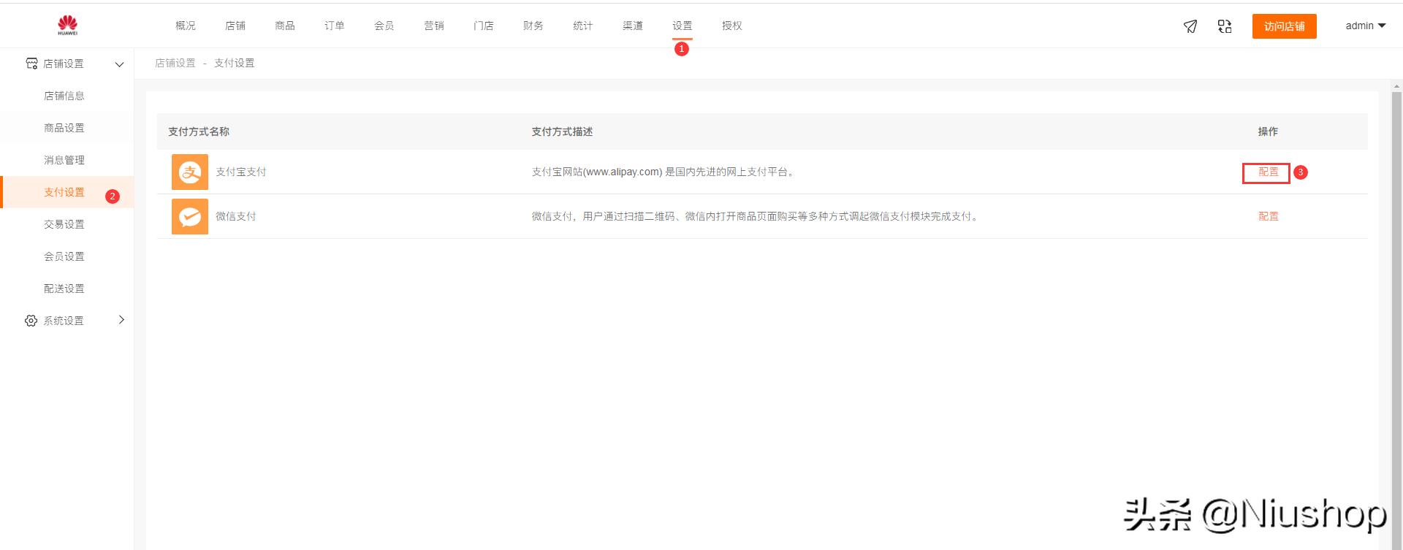Click the WeChat Pay description text

tap(756, 216)
